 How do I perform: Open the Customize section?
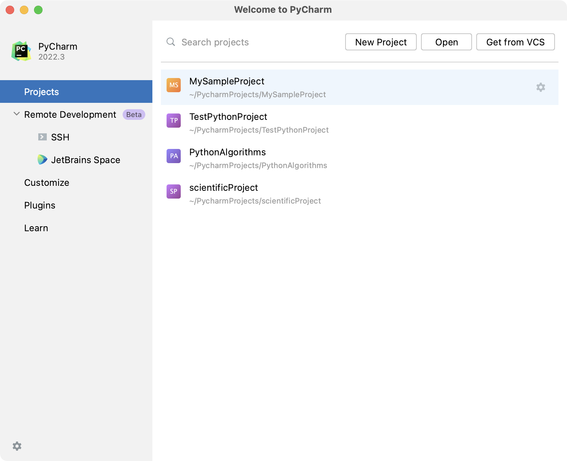pos(47,183)
